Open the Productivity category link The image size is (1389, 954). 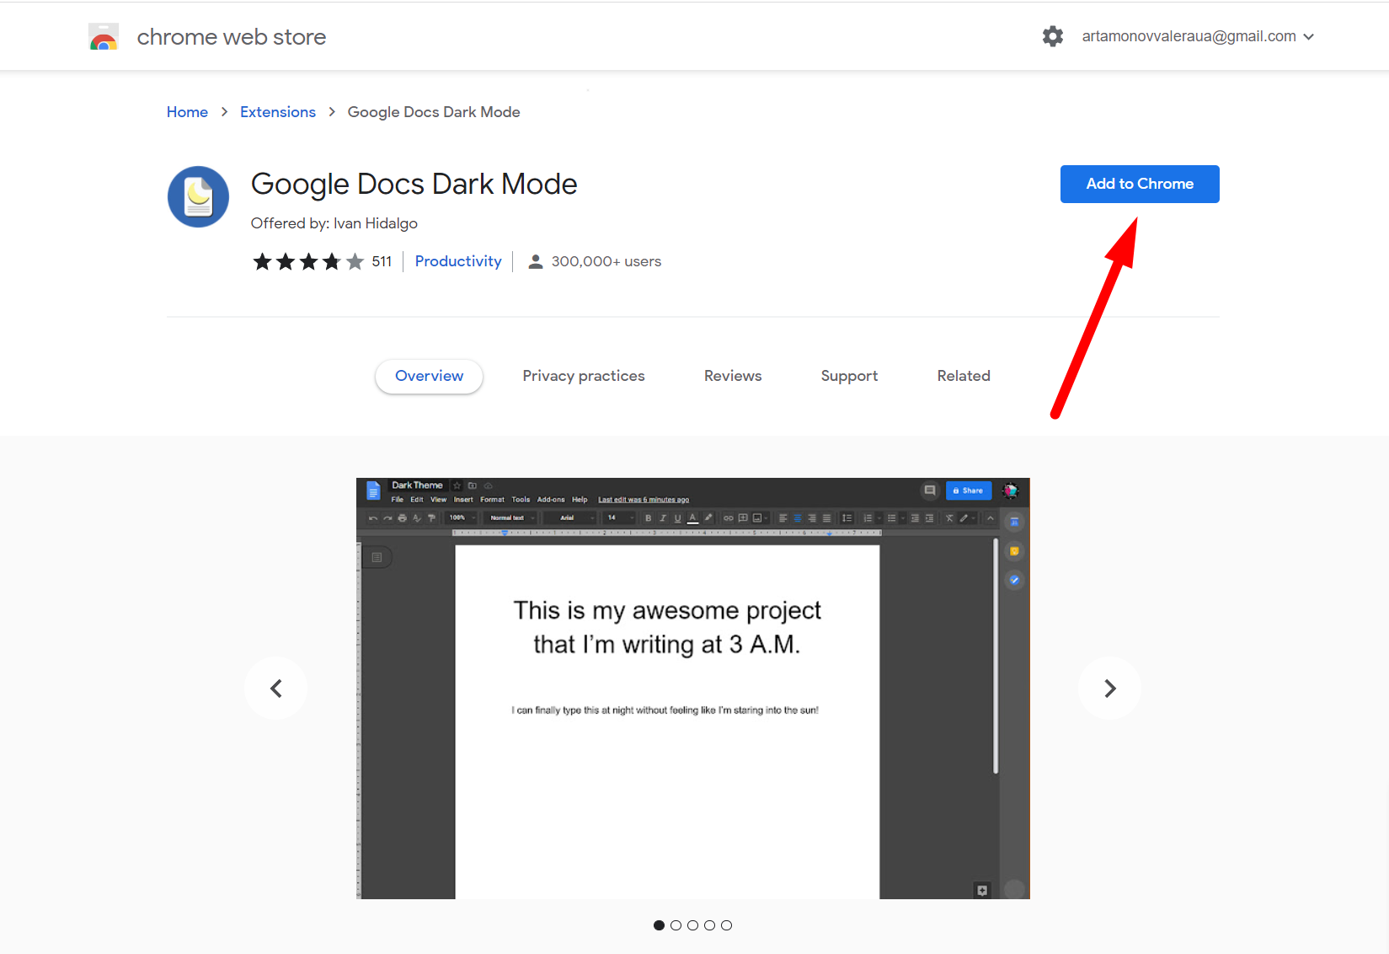coord(457,261)
